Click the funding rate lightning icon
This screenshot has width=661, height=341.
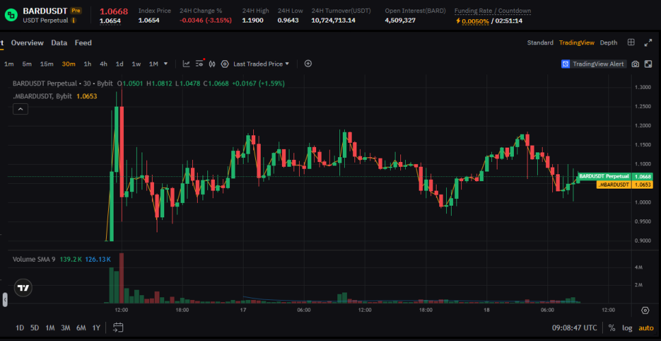[x=458, y=21]
